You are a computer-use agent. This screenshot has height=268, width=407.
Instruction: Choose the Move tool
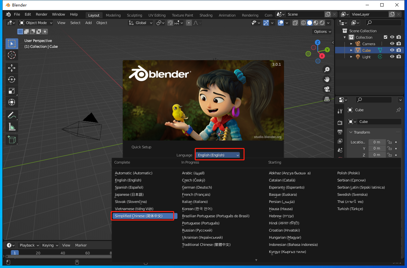12,68
